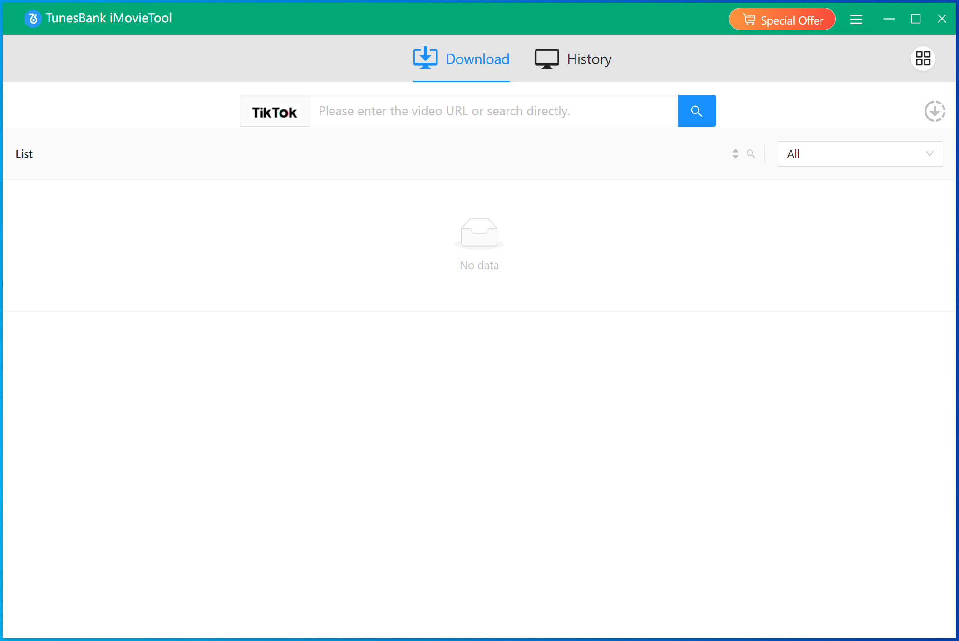Minimize the TunesBank window
This screenshot has height=641, width=959.
[x=889, y=19]
